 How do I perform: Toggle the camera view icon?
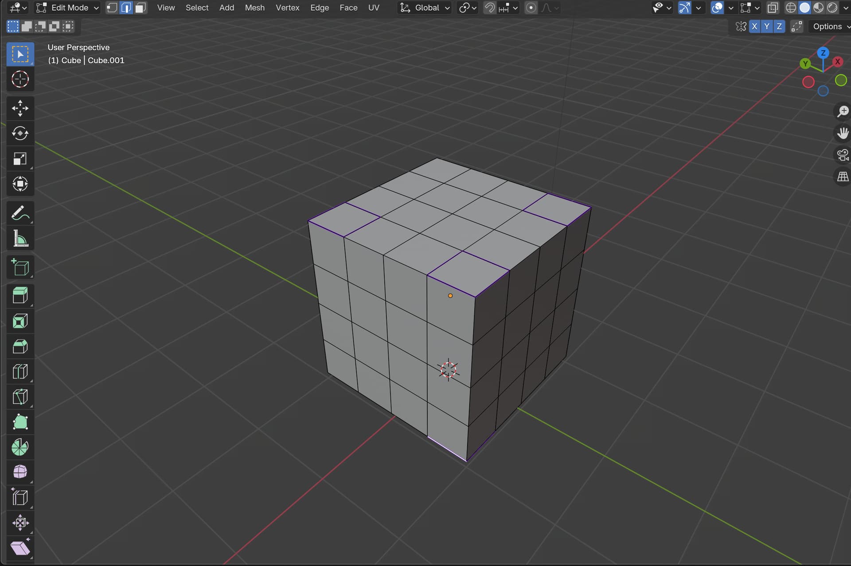842,155
